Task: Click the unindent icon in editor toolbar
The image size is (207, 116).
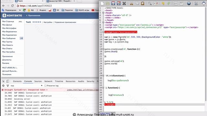Action: tap(176, 4)
